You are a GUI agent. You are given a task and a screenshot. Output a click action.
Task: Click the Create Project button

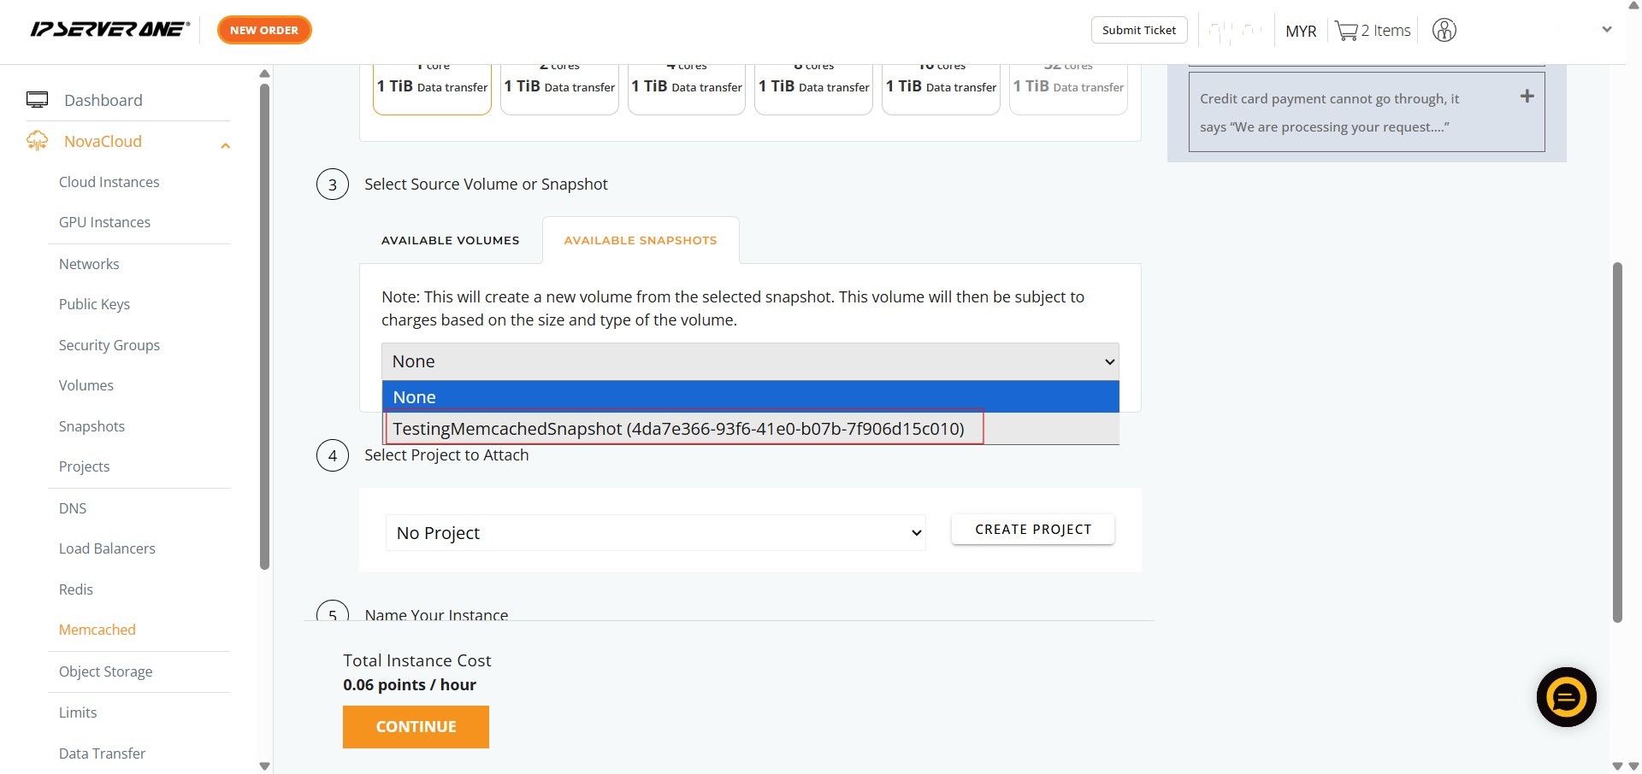click(x=1032, y=530)
